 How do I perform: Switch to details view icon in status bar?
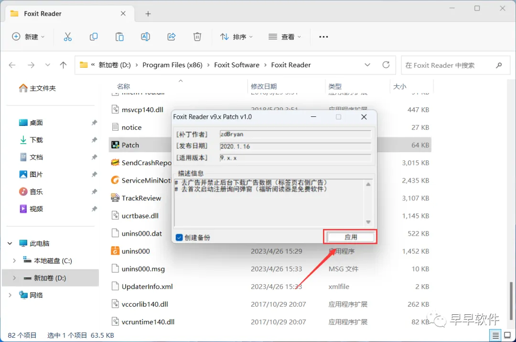coord(495,335)
